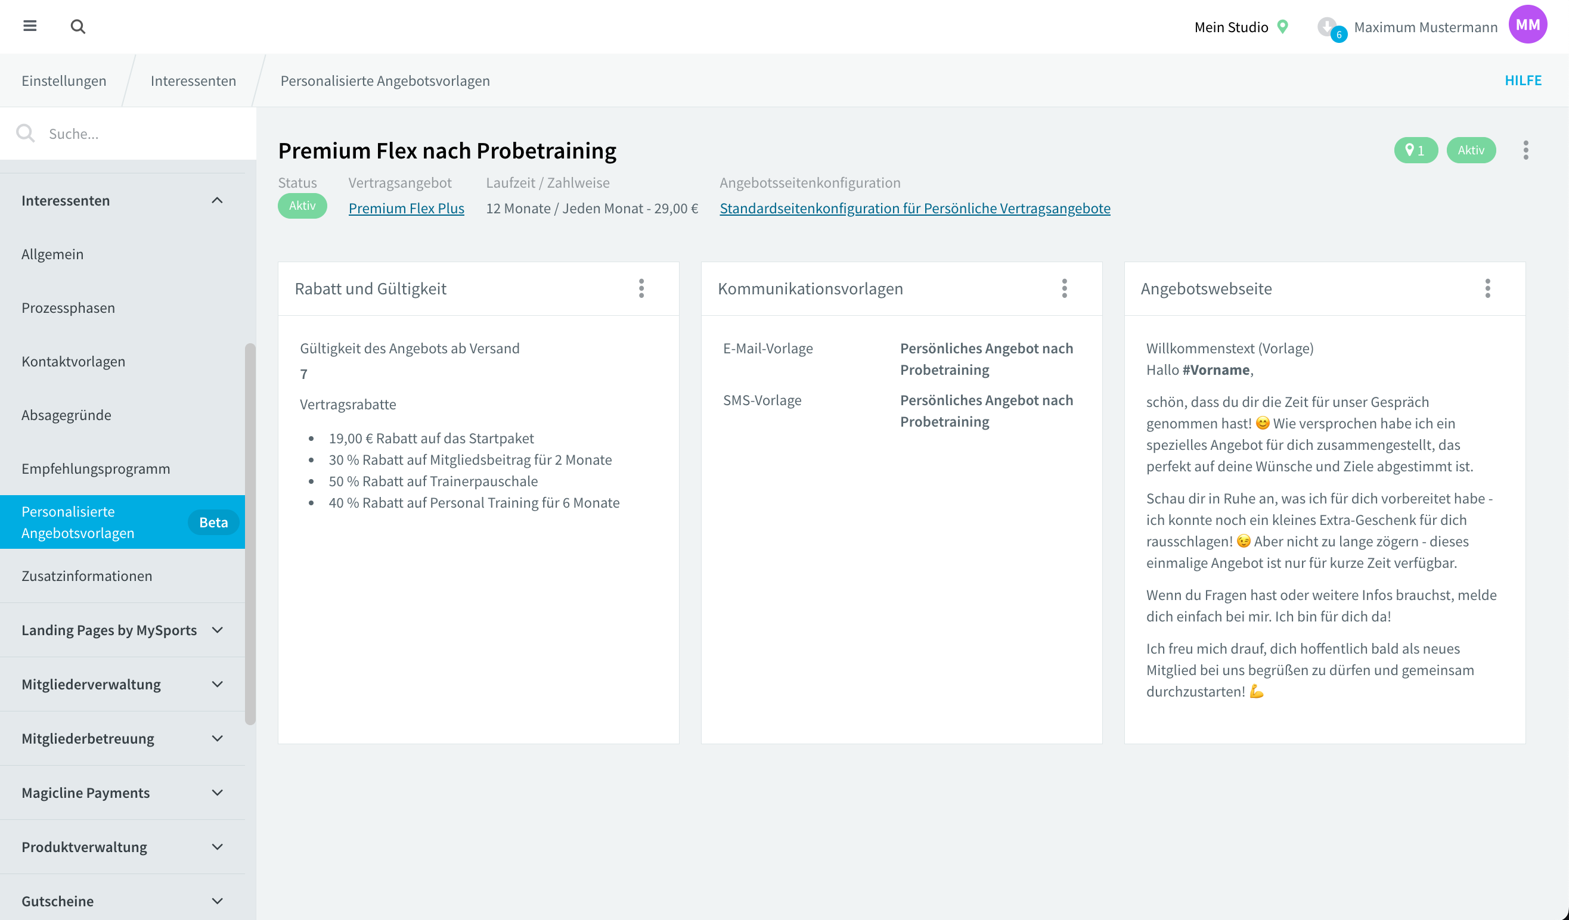Open the MM user avatar menu

coord(1527,25)
